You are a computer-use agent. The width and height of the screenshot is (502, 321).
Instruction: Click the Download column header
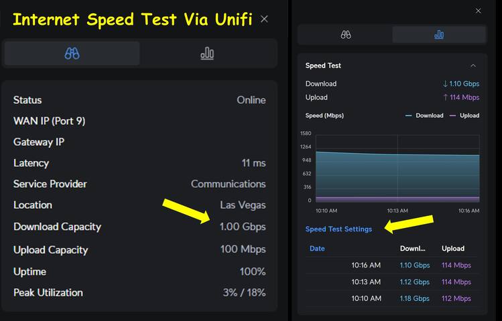point(413,249)
